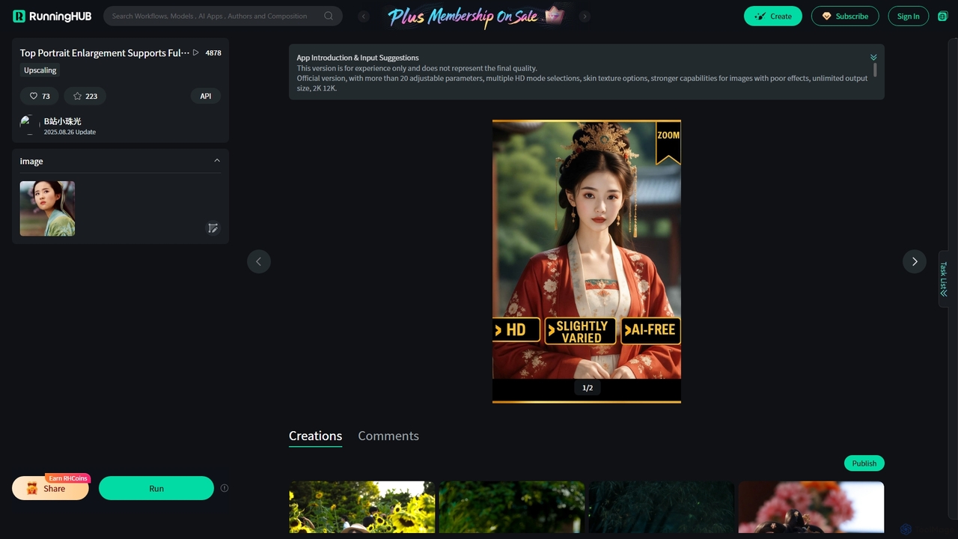The height and width of the screenshot is (539, 958).
Task: Expand the Task List side tab
Action: tap(944, 278)
